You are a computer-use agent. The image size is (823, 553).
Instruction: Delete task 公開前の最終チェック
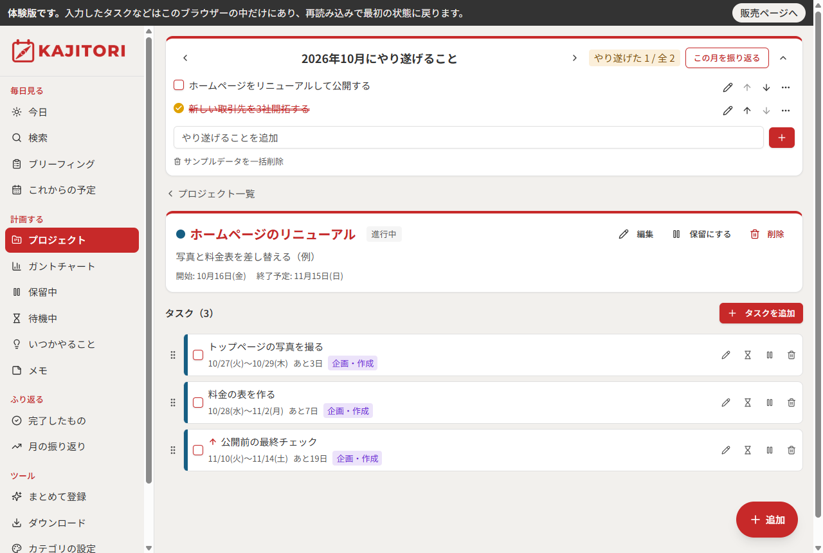(791, 450)
